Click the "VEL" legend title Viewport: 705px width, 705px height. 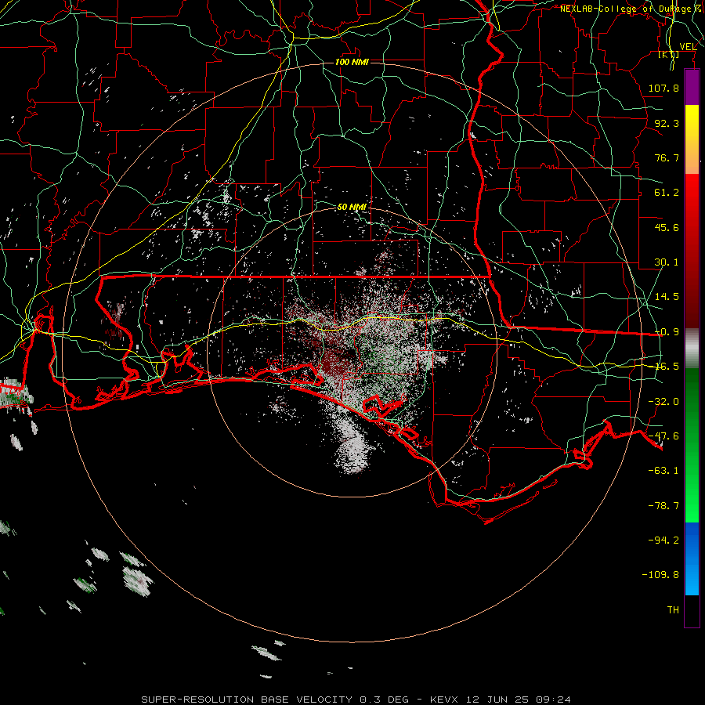pyautogui.click(x=688, y=47)
